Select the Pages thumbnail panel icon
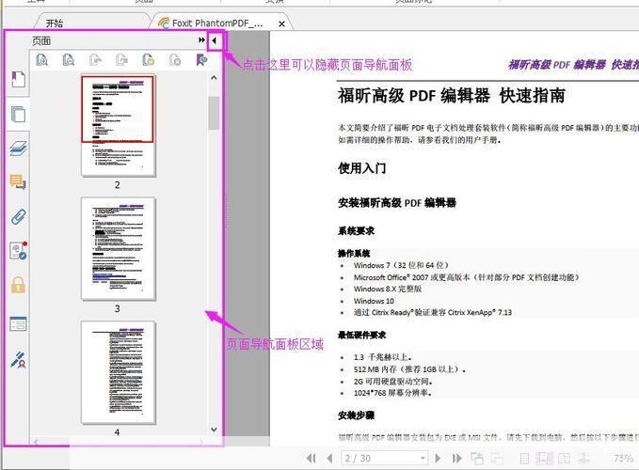 (x=18, y=115)
